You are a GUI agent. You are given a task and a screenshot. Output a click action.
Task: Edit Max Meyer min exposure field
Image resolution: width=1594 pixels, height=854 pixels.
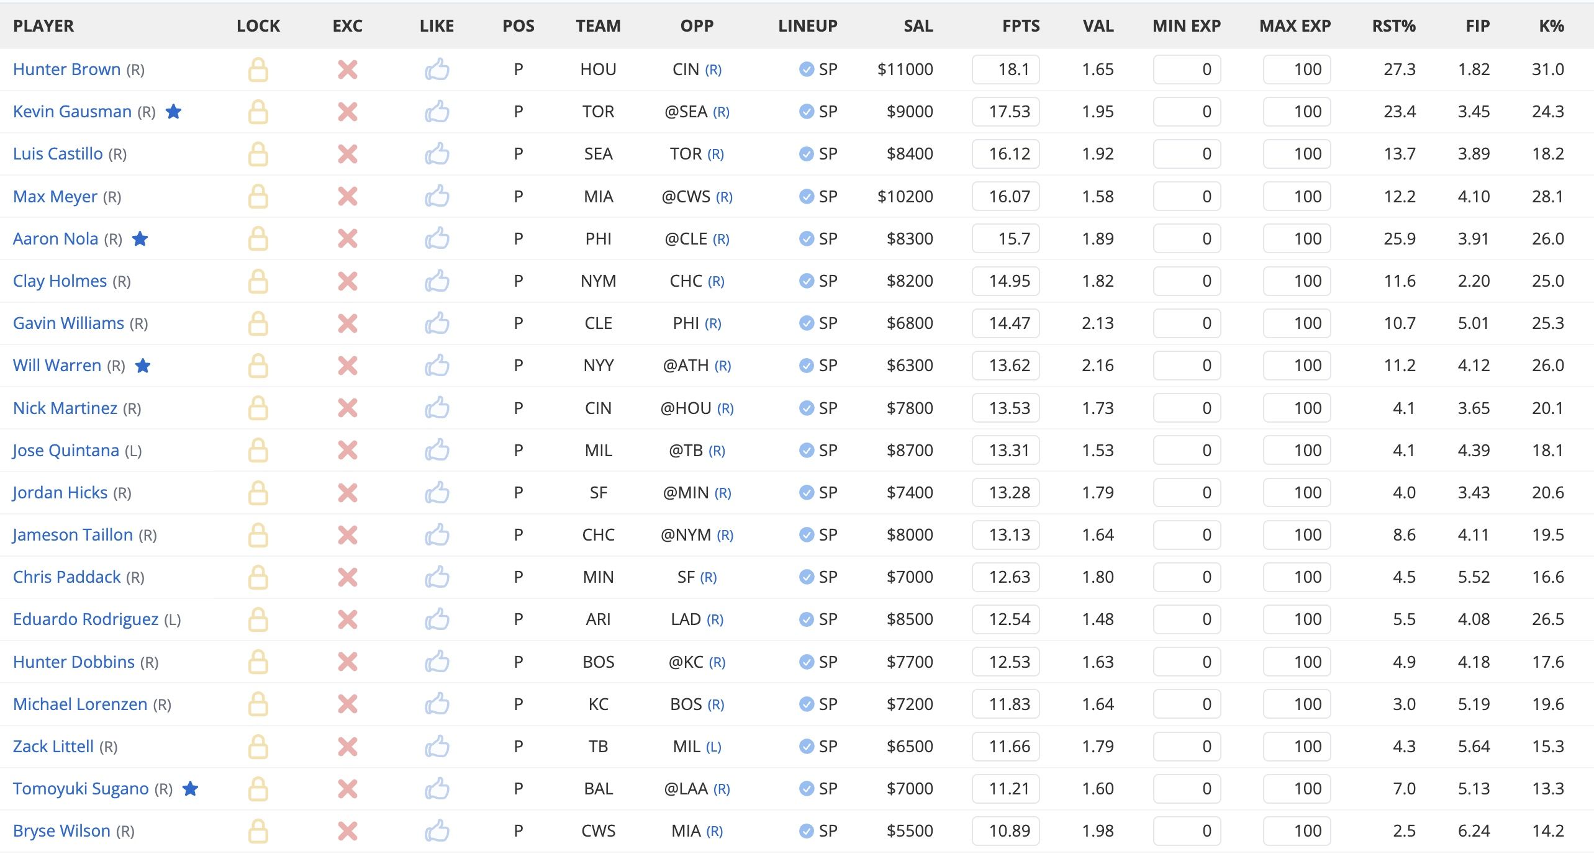(1187, 197)
